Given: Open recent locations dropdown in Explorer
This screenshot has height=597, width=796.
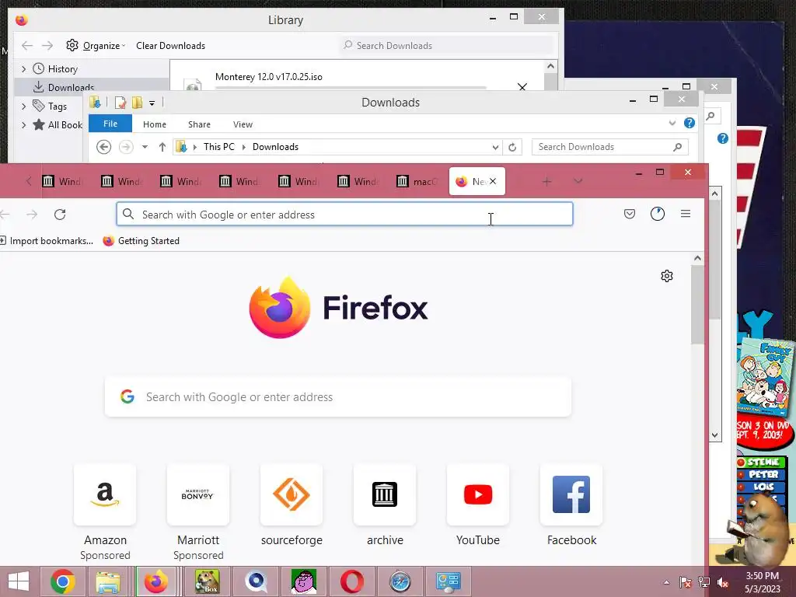Looking at the screenshot, I should pyautogui.click(x=145, y=147).
